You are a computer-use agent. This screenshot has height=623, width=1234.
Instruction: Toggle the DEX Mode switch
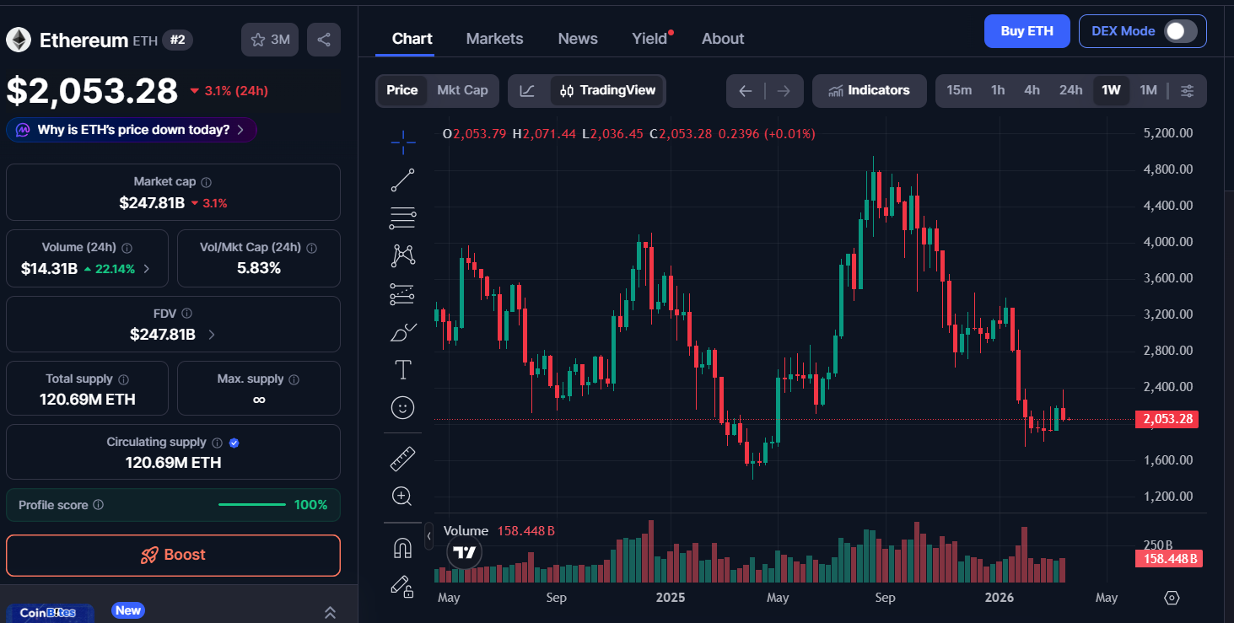click(x=1180, y=31)
